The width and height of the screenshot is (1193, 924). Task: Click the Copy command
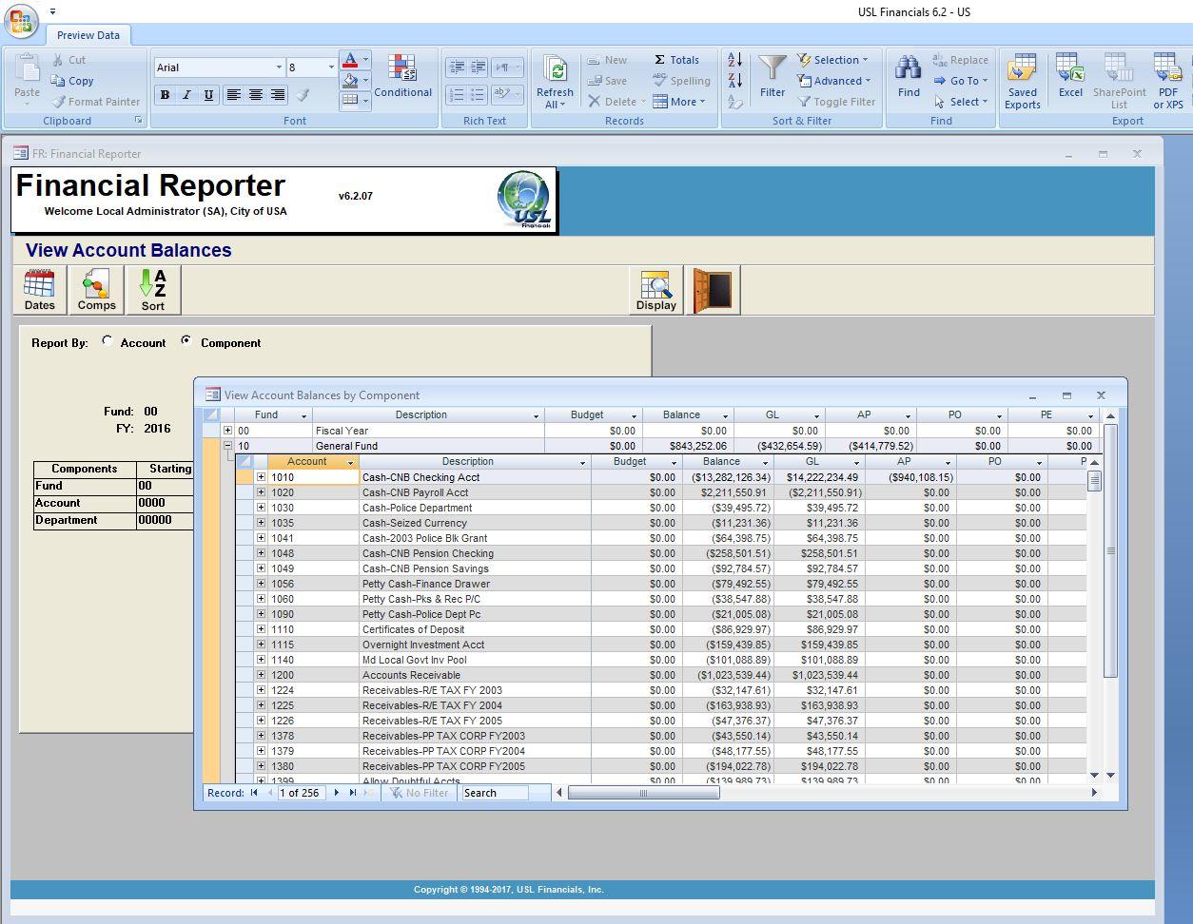point(73,81)
